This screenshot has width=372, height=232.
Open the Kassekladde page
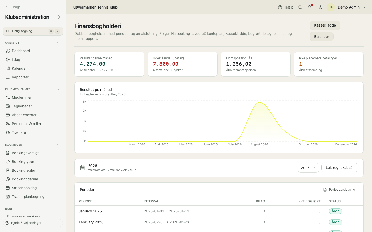pos(325,25)
